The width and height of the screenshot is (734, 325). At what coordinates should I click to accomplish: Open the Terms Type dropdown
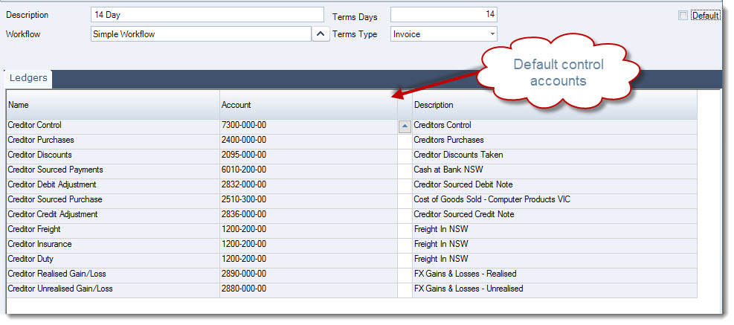point(492,34)
